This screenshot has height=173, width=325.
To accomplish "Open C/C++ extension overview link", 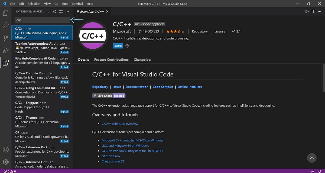I will point(120,124).
